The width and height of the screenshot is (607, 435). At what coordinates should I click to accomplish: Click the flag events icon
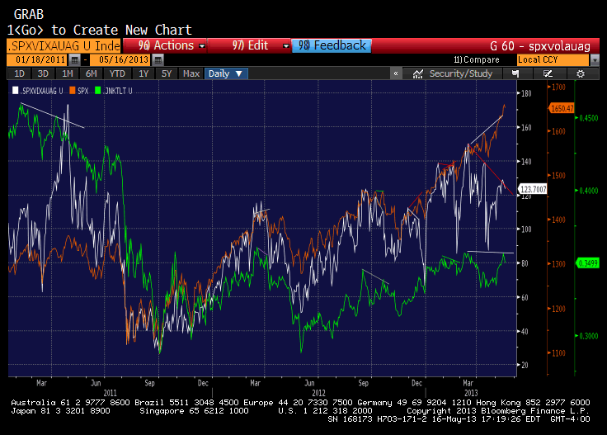coord(515,73)
